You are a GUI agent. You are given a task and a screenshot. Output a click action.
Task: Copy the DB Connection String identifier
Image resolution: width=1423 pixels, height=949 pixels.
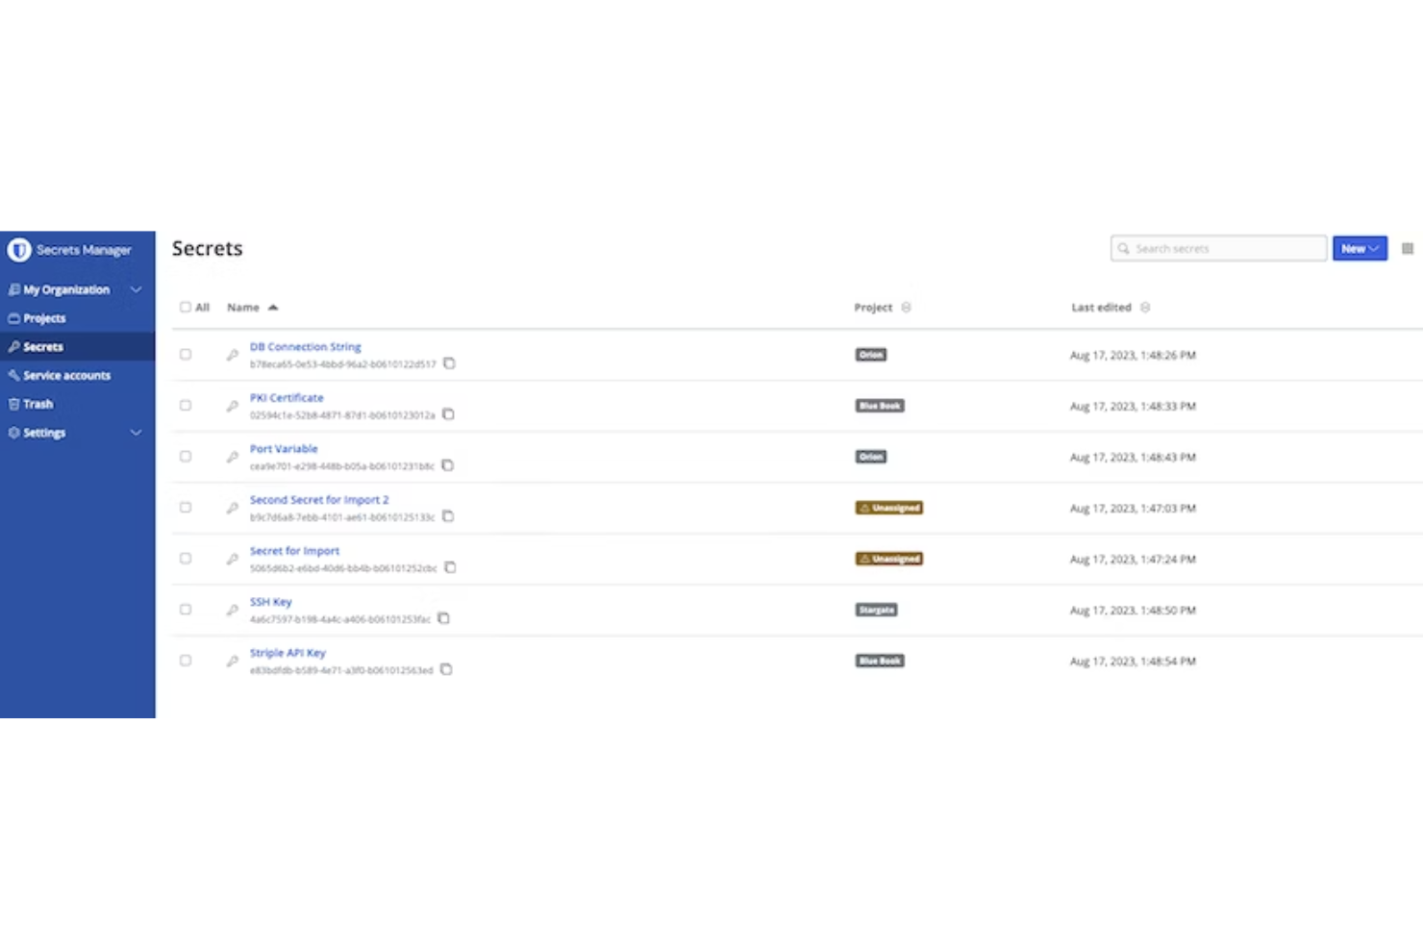coord(449,363)
